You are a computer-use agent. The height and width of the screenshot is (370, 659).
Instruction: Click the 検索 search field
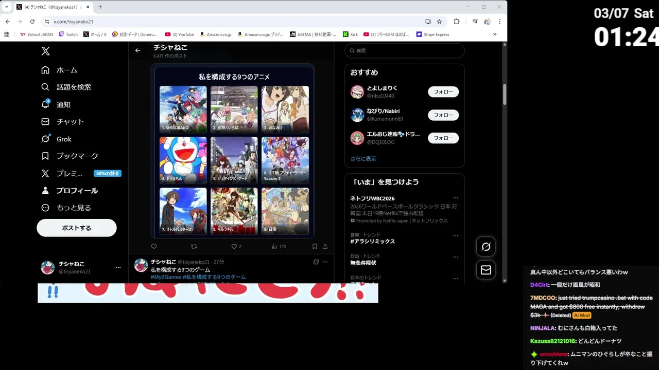405,51
